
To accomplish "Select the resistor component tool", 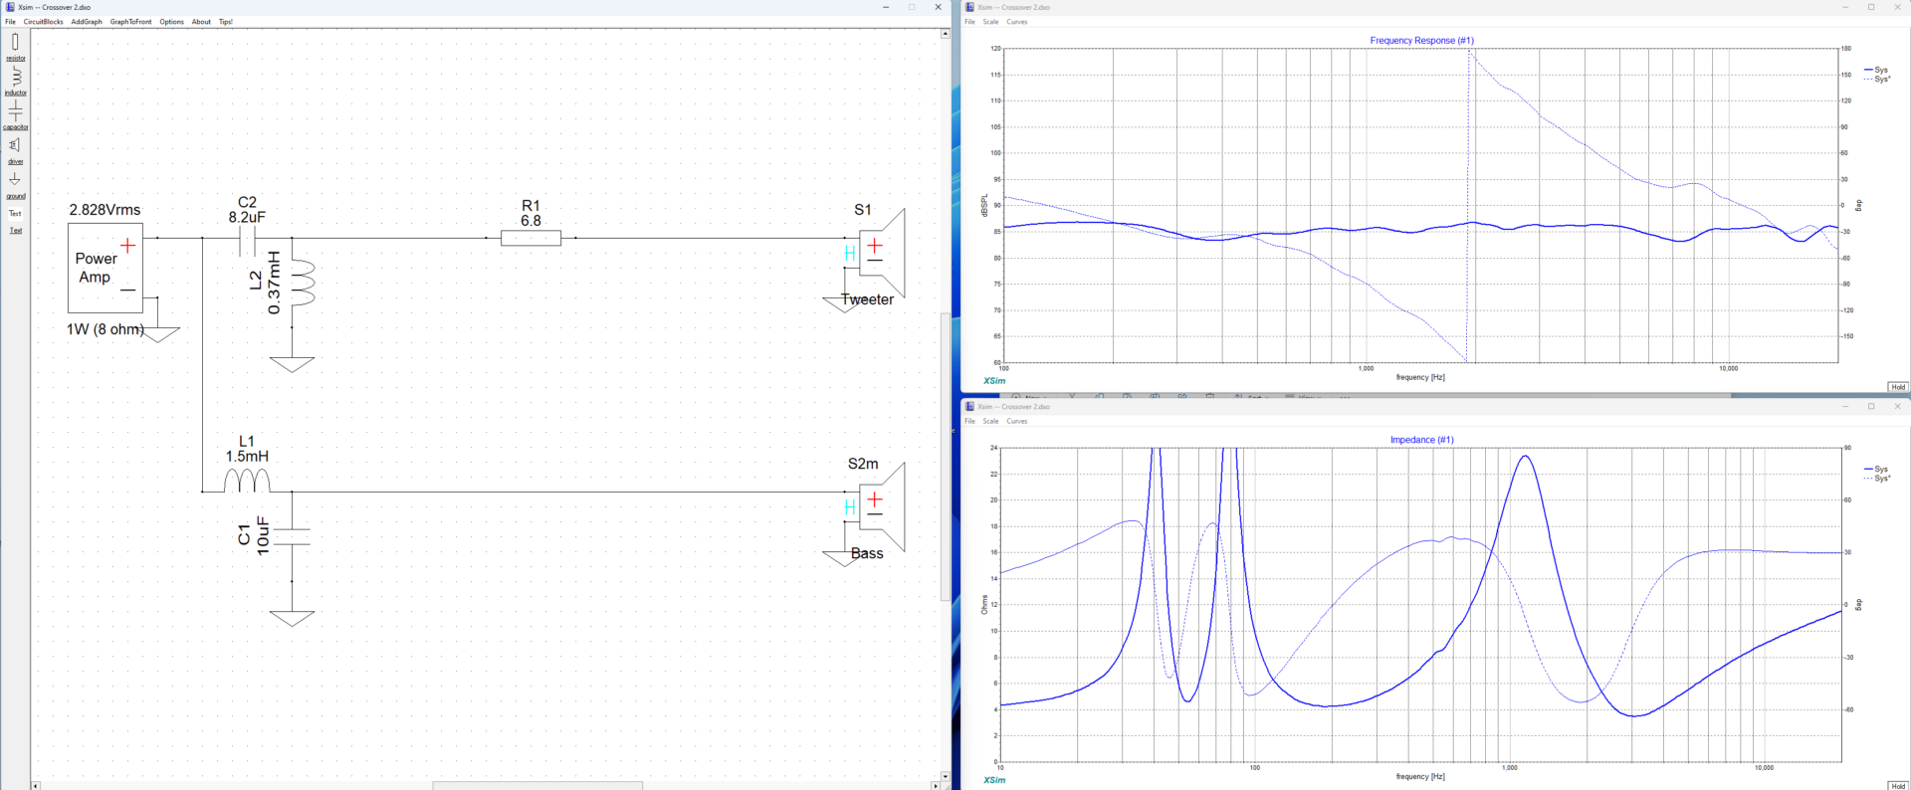I will (15, 44).
